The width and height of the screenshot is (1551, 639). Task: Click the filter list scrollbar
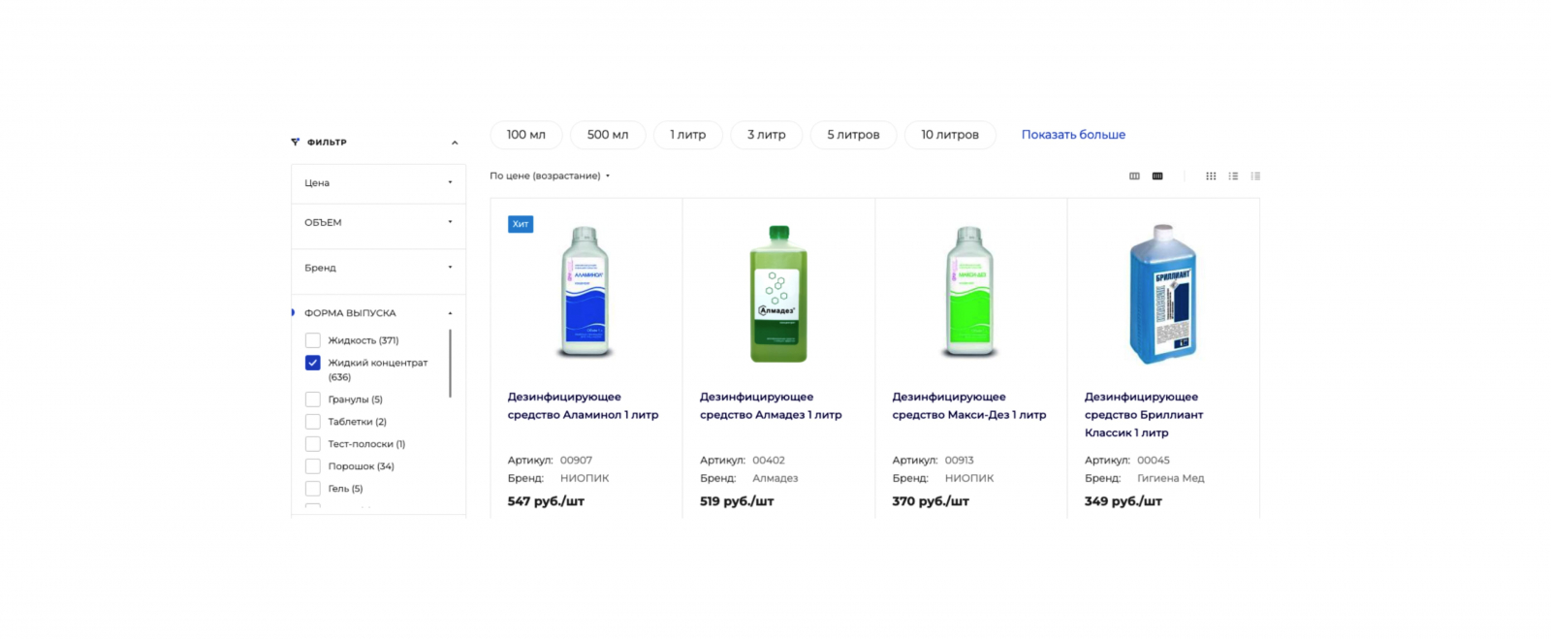tap(450, 363)
